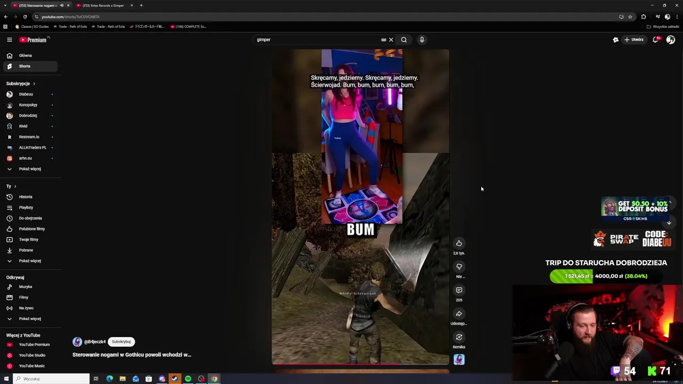Go back in browser history

(6, 17)
